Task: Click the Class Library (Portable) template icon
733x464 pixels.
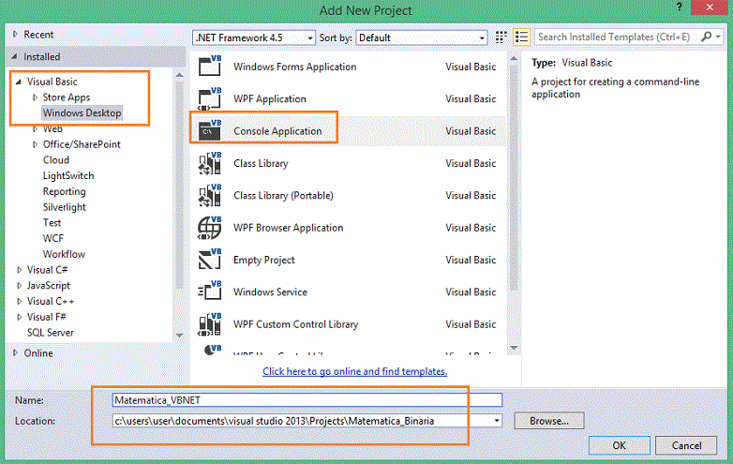Action: pos(210,195)
